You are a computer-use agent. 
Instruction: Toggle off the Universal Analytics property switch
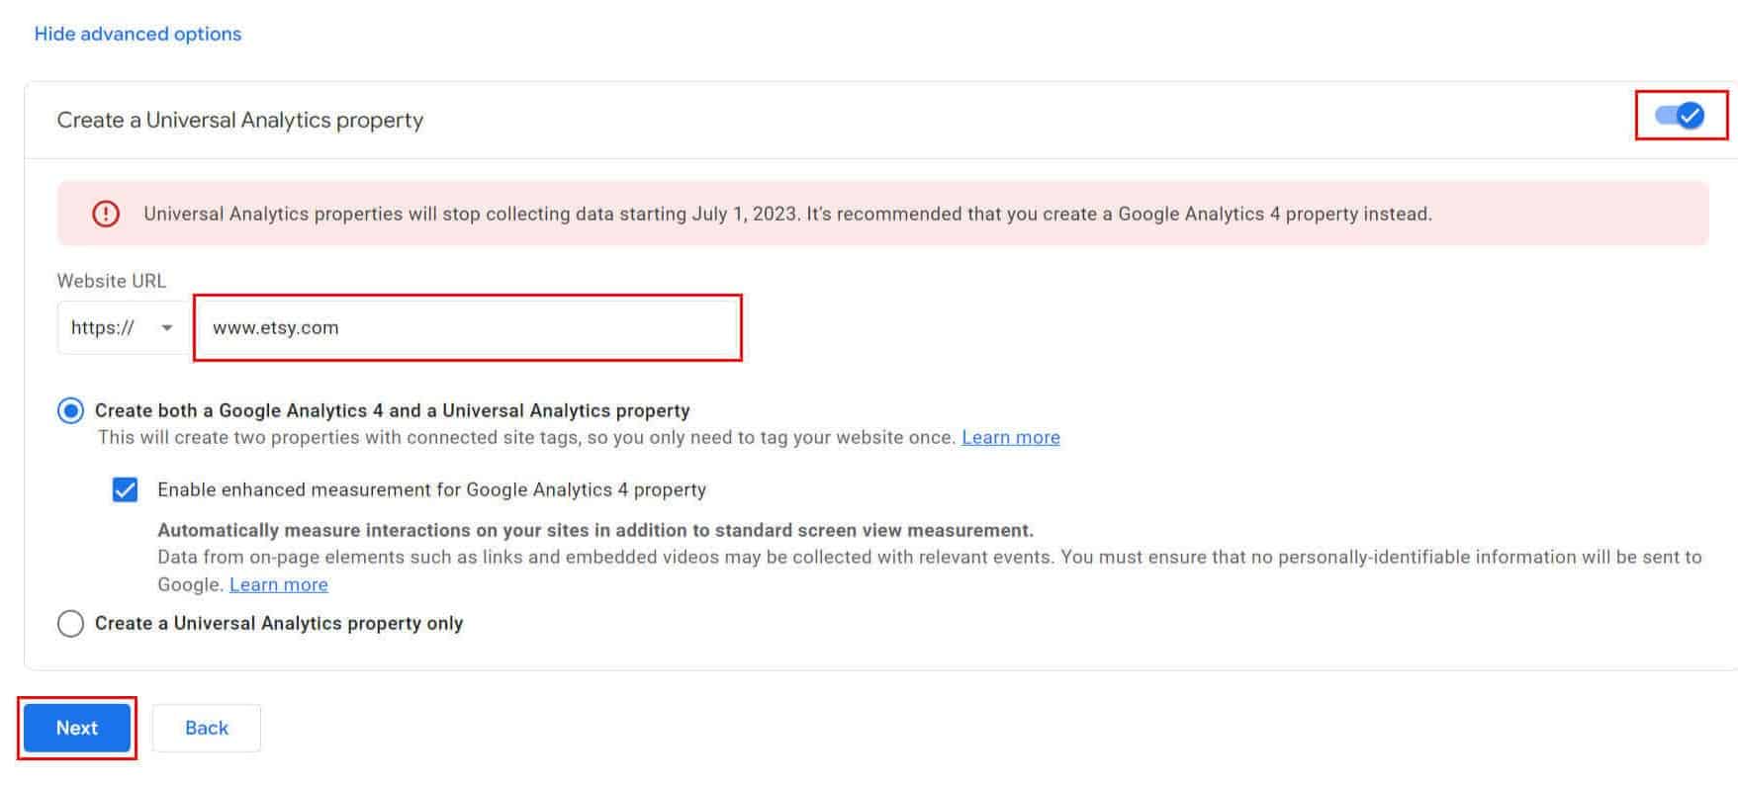(1680, 116)
